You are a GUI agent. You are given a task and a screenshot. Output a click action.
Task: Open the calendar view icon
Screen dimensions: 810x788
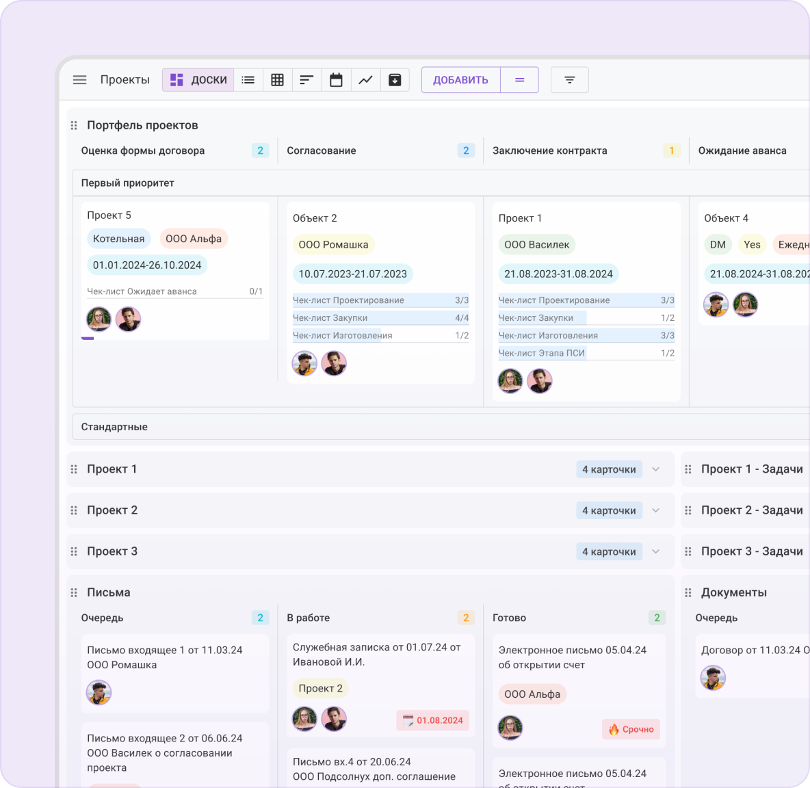tap(336, 80)
